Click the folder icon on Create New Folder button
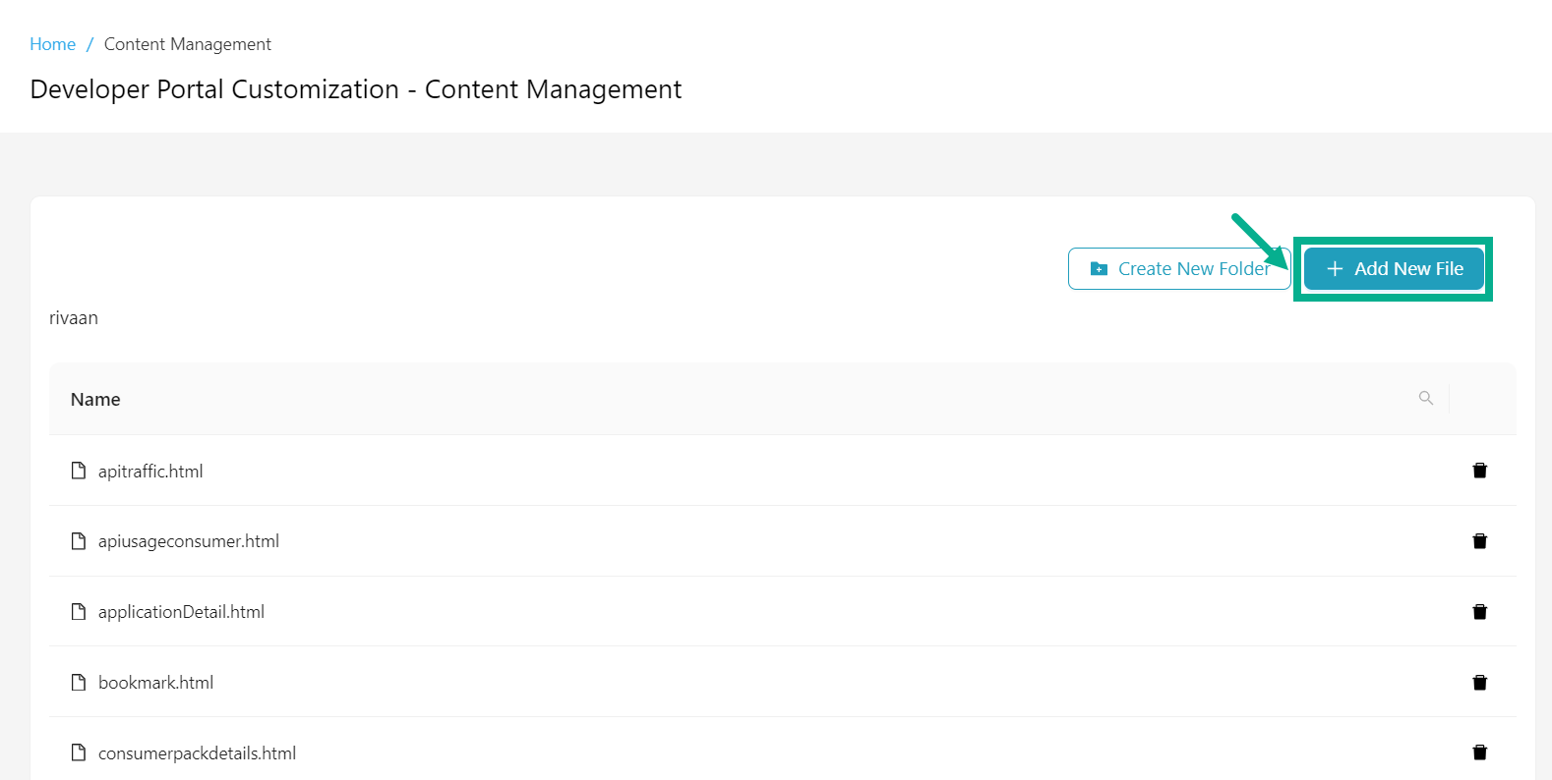This screenshot has width=1552, height=780. (x=1097, y=267)
